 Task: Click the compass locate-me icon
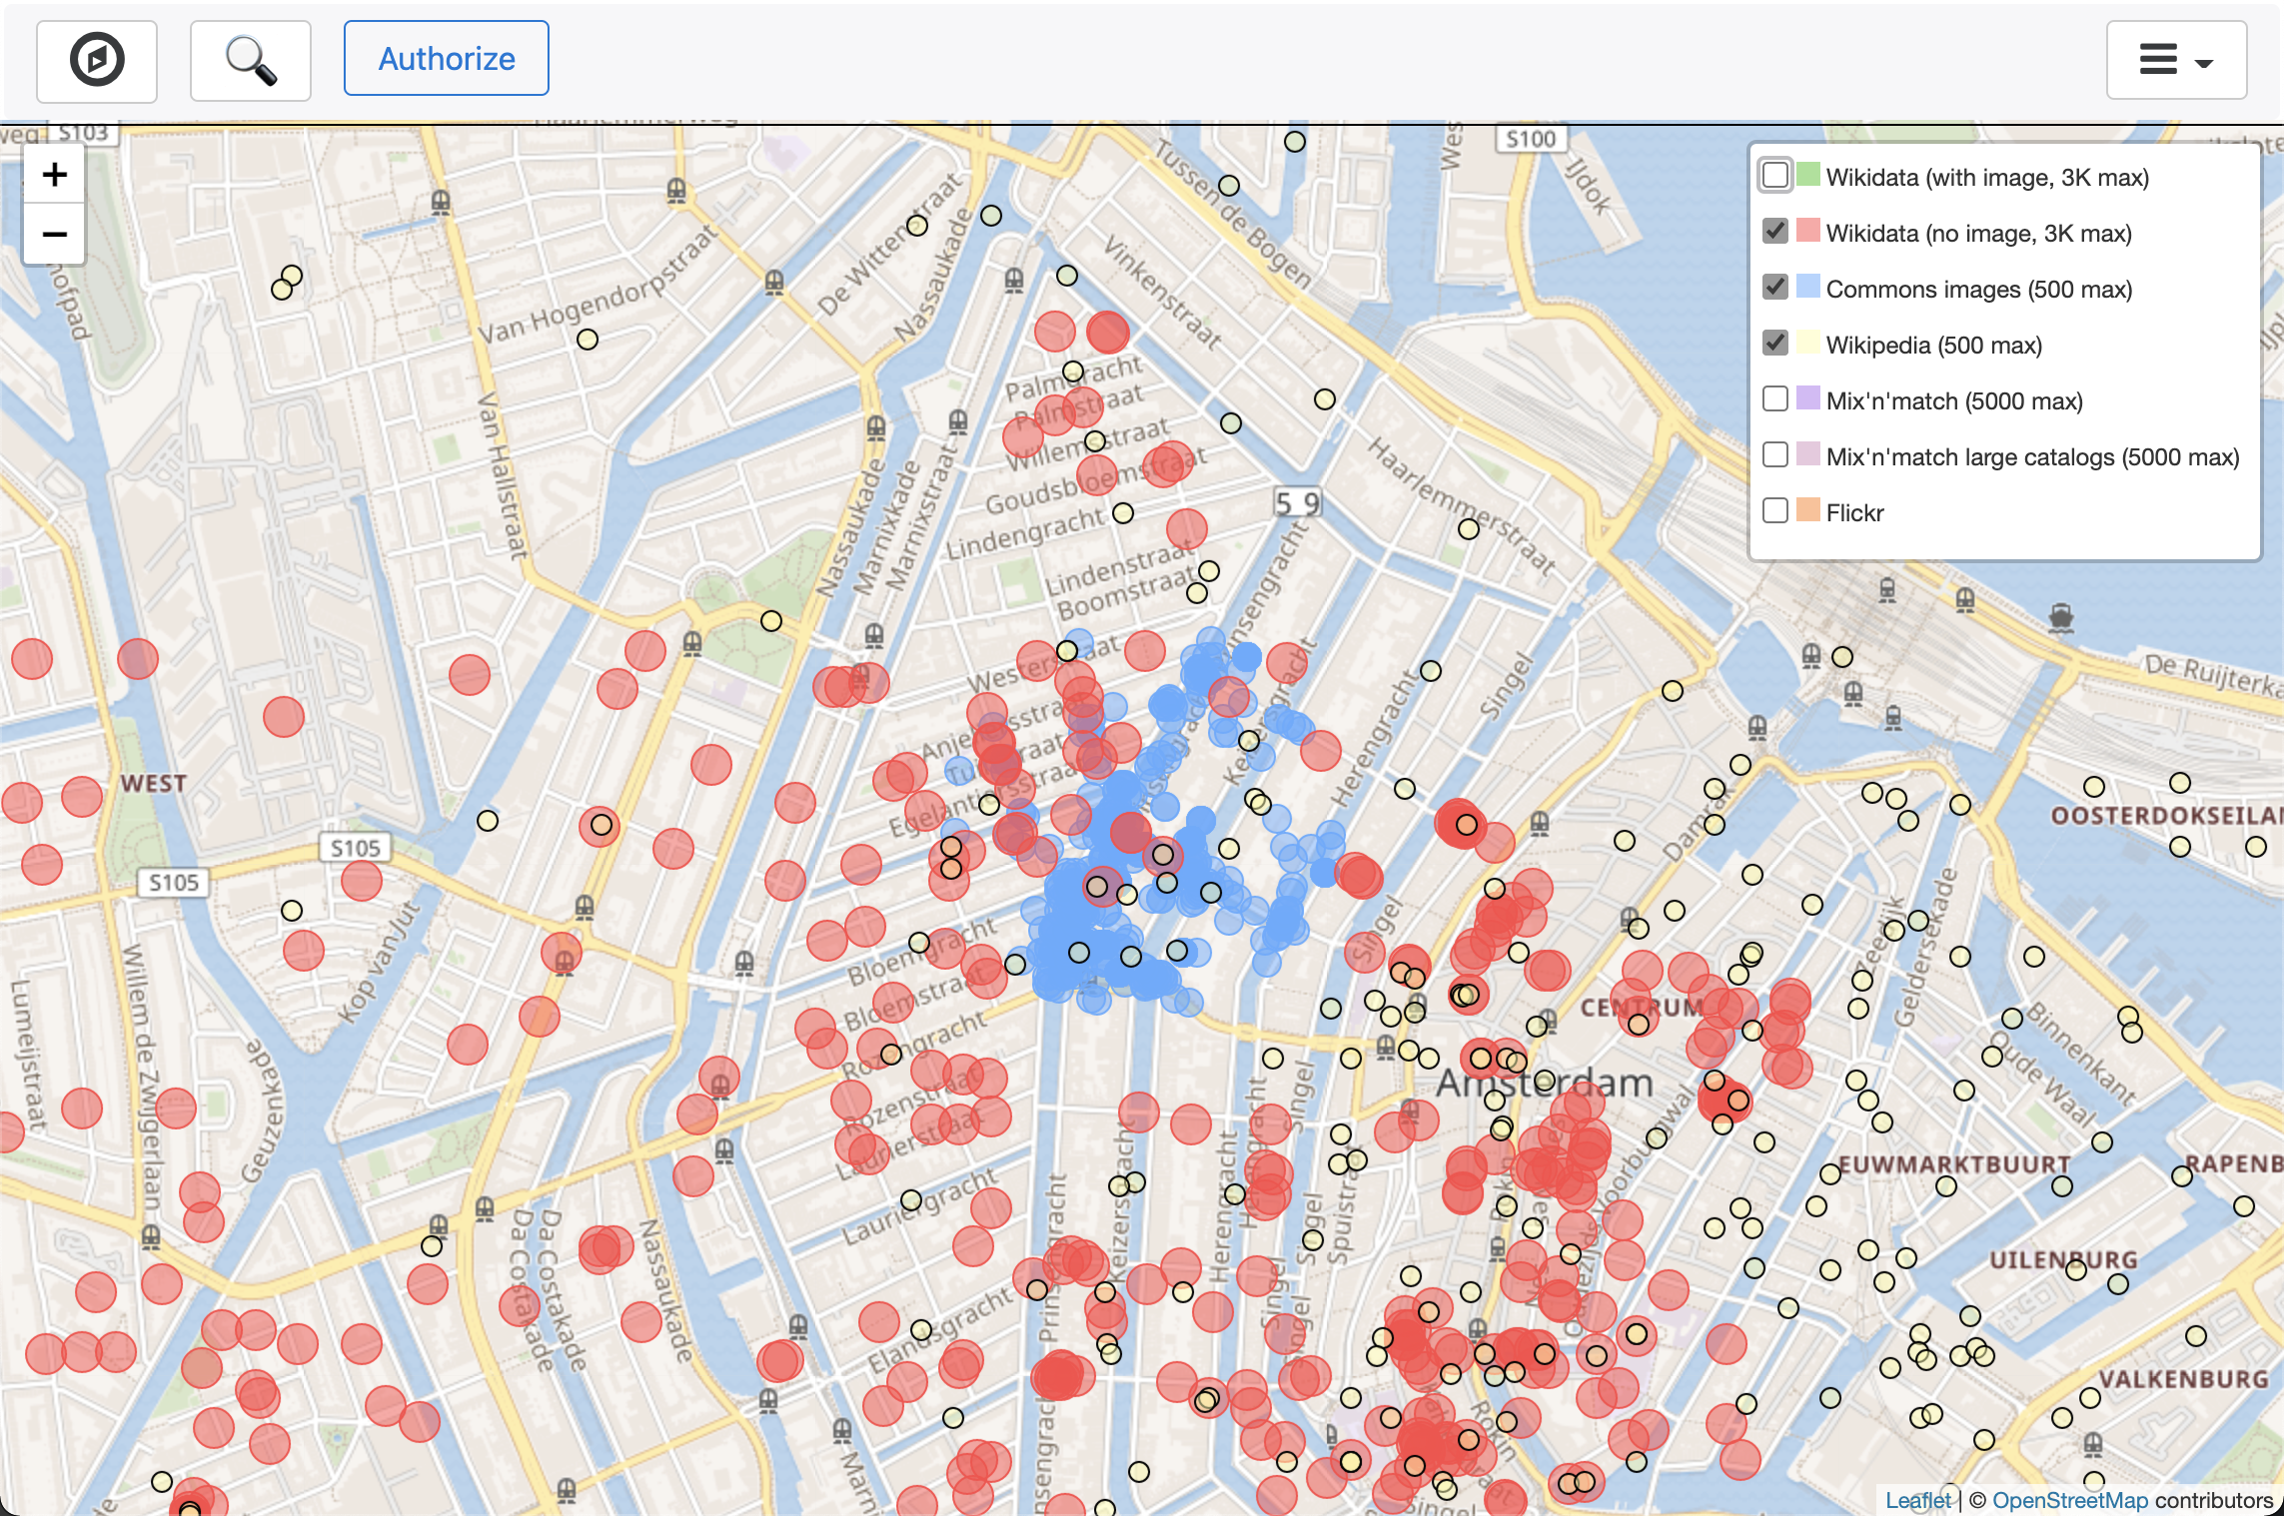(x=97, y=60)
